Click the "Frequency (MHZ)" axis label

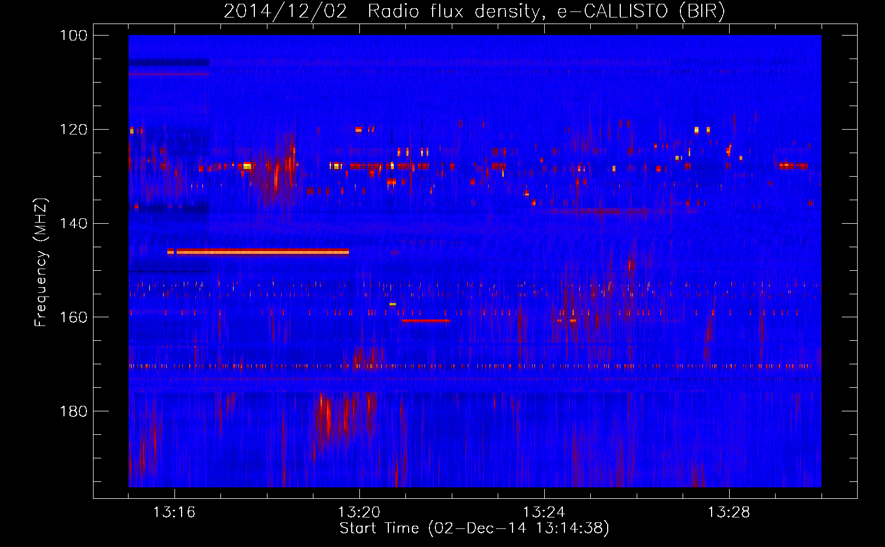(x=41, y=263)
